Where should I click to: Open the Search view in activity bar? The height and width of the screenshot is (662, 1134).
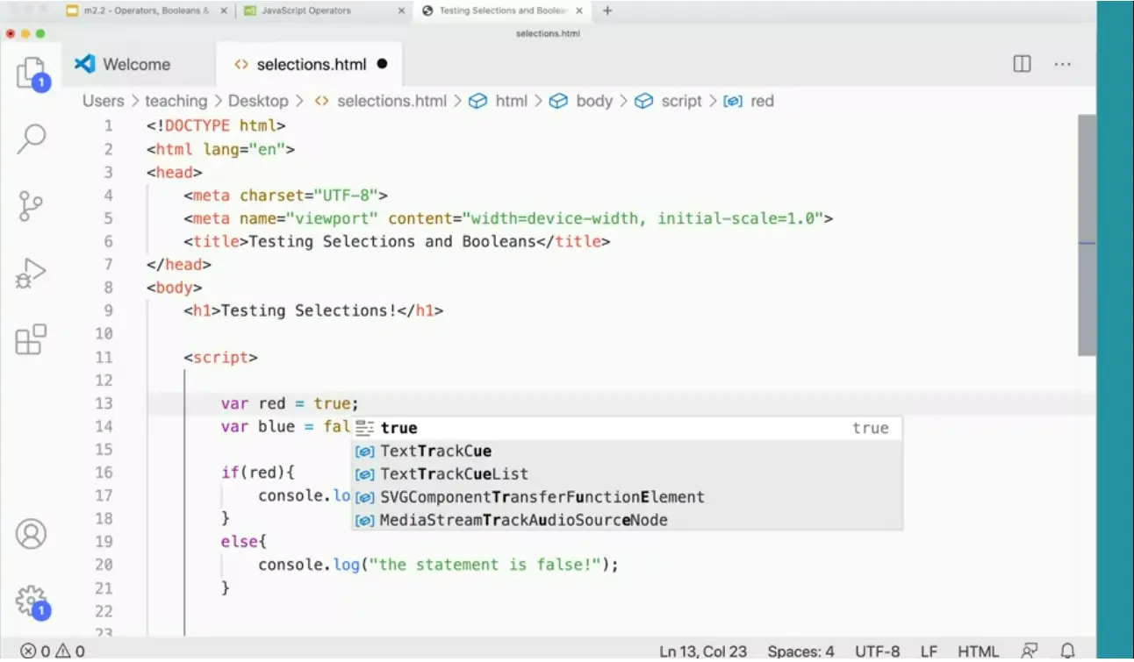(32, 139)
